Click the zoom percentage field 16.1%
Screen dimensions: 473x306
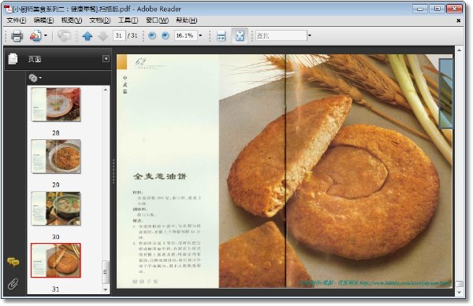(185, 35)
